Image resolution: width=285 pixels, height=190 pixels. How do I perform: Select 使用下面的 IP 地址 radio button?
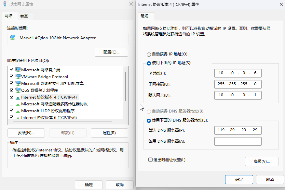point(149,63)
